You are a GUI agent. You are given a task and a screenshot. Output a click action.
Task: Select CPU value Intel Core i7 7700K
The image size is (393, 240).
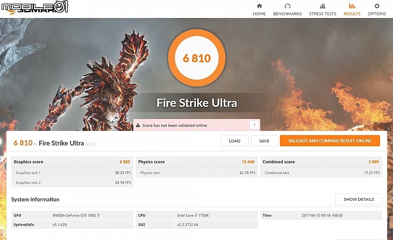[193, 215]
